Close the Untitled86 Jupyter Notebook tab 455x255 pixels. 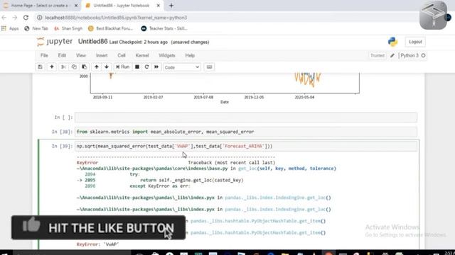click(x=158, y=6)
